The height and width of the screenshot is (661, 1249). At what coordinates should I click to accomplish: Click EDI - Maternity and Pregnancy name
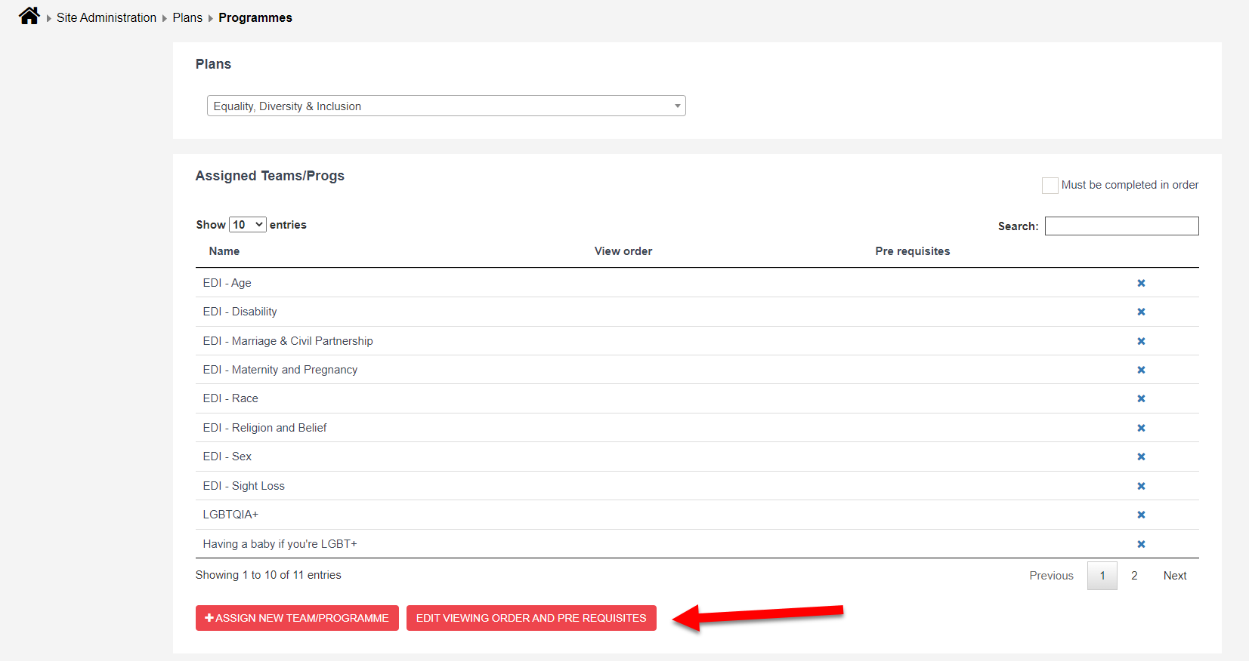click(280, 370)
